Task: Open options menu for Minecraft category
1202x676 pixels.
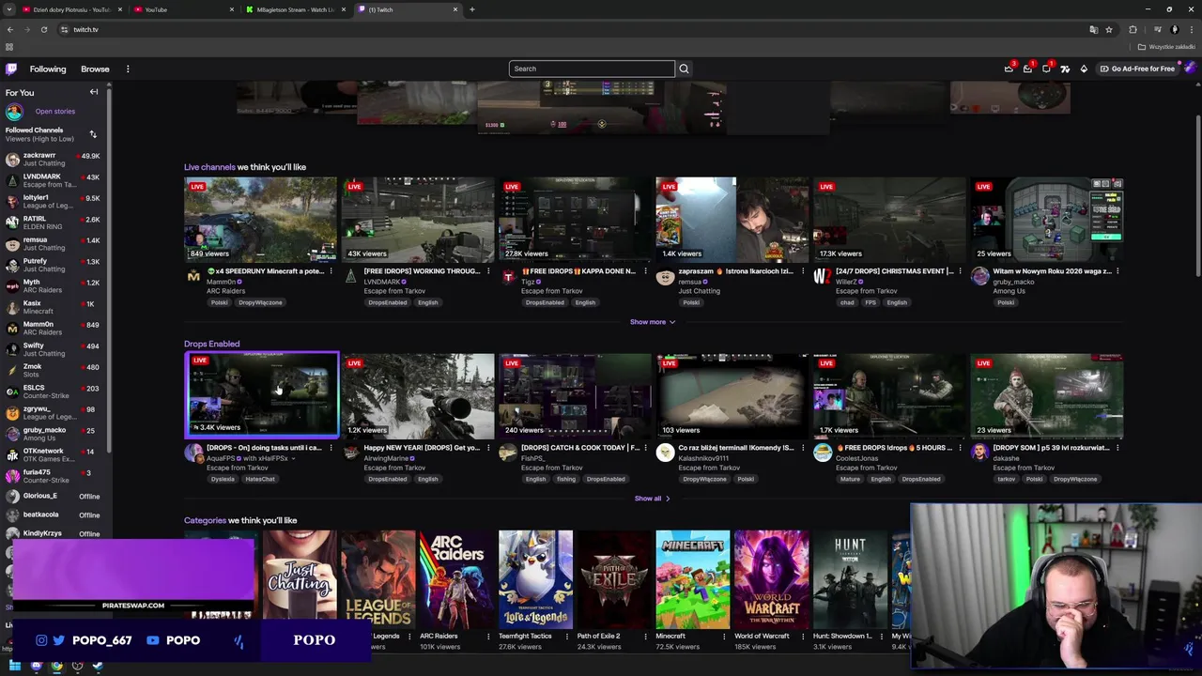Action: pos(724,637)
